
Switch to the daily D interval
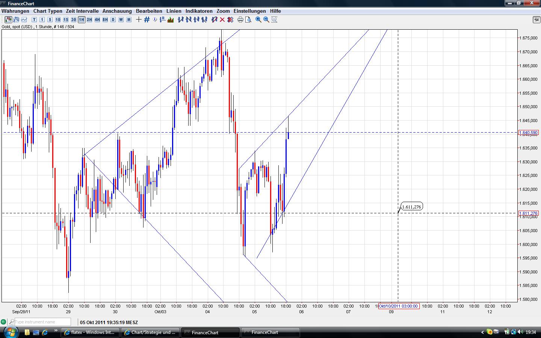[113, 20]
